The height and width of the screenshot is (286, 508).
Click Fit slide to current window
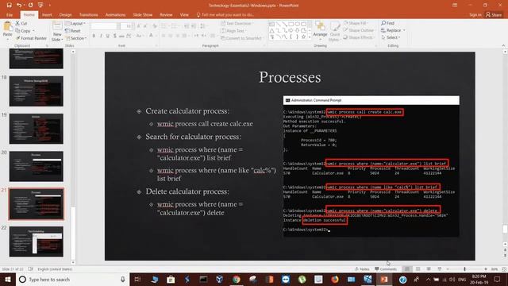(x=504, y=269)
